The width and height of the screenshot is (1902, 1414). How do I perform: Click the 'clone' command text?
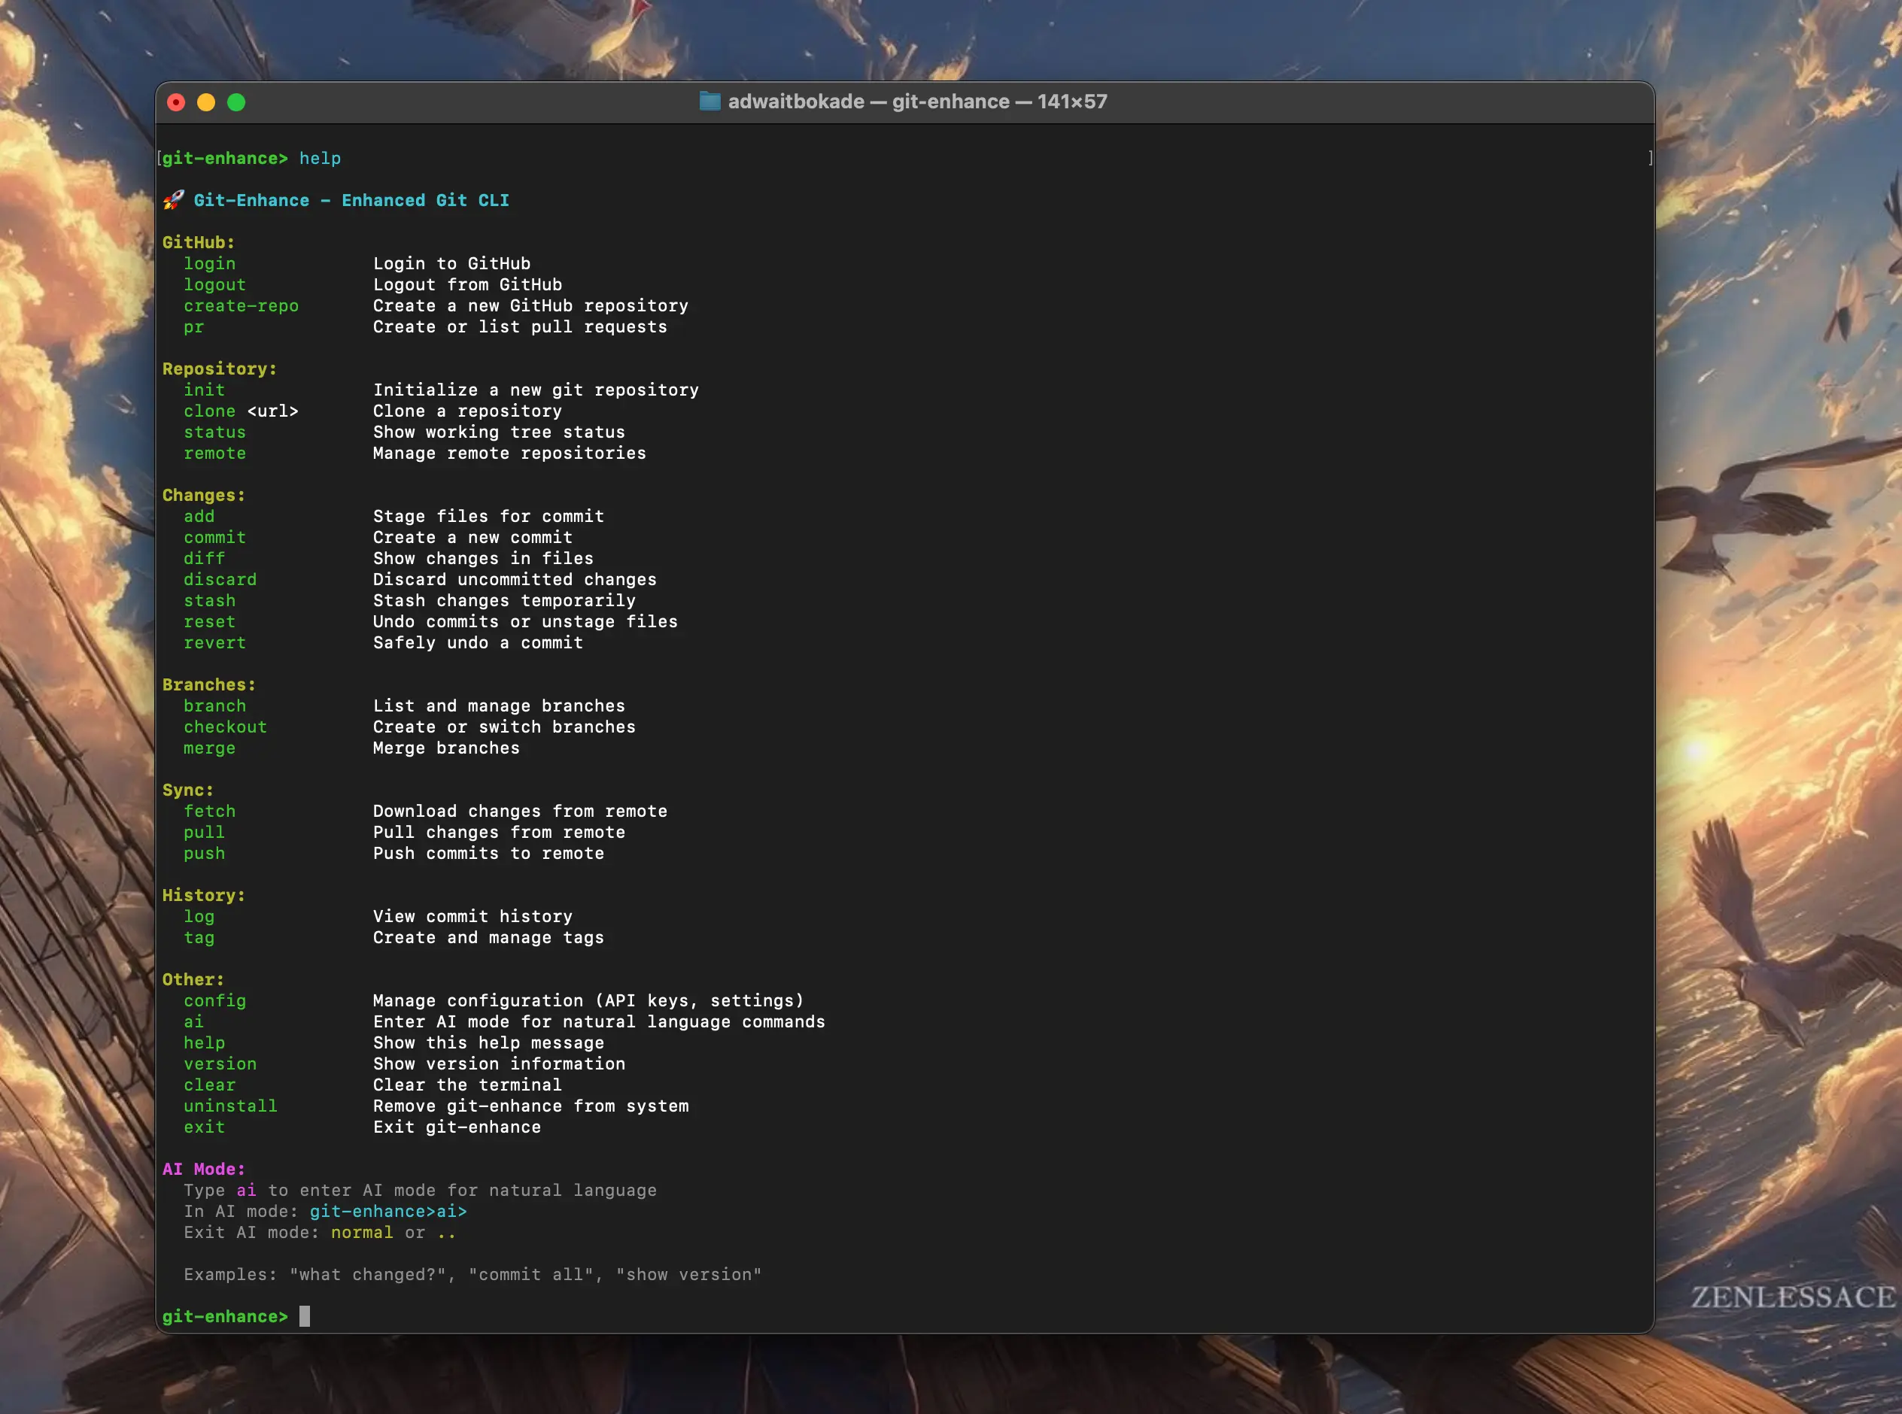coord(209,411)
